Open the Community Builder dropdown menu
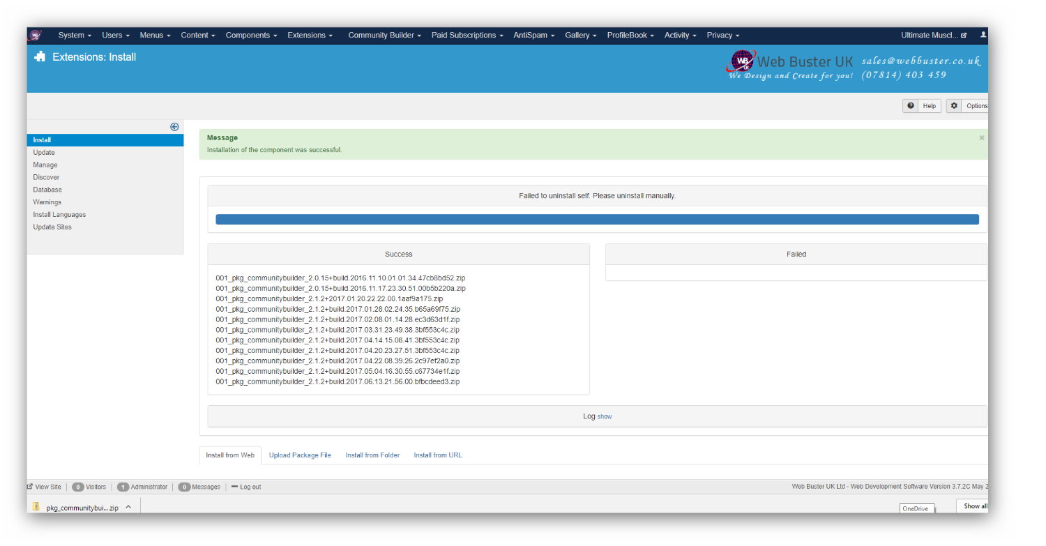 coord(384,35)
